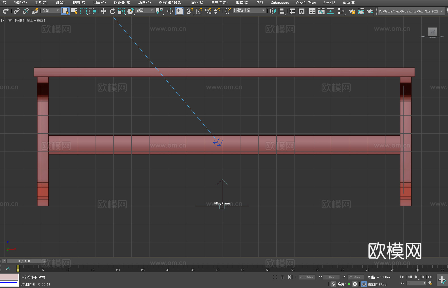Click the ViewCube front face
448x288 pixels.
(432, 32)
